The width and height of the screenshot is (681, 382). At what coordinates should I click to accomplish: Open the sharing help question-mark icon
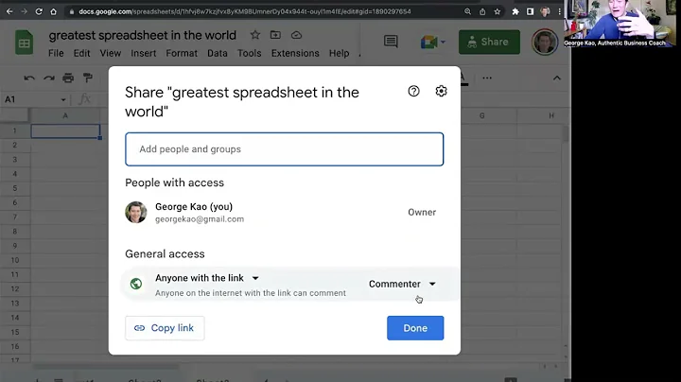[x=413, y=91]
